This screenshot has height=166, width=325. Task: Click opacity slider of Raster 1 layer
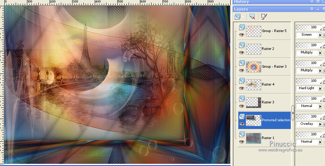[309, 134]
